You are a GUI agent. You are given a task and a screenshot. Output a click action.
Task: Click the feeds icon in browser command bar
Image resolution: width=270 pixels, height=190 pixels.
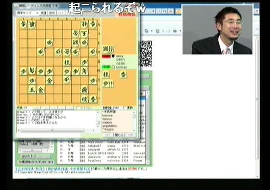coord(157,31)
